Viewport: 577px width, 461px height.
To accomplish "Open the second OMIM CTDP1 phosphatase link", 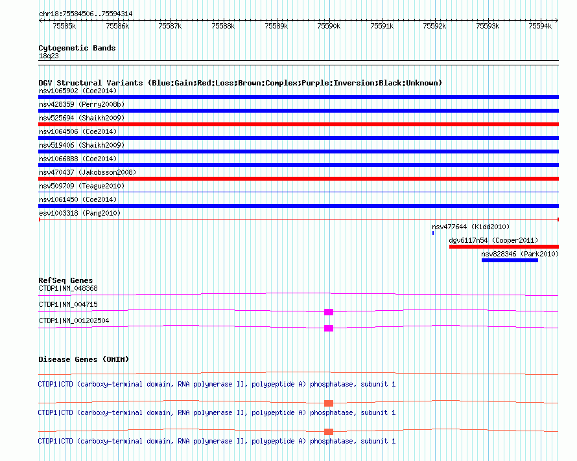I will click(217, 413).
